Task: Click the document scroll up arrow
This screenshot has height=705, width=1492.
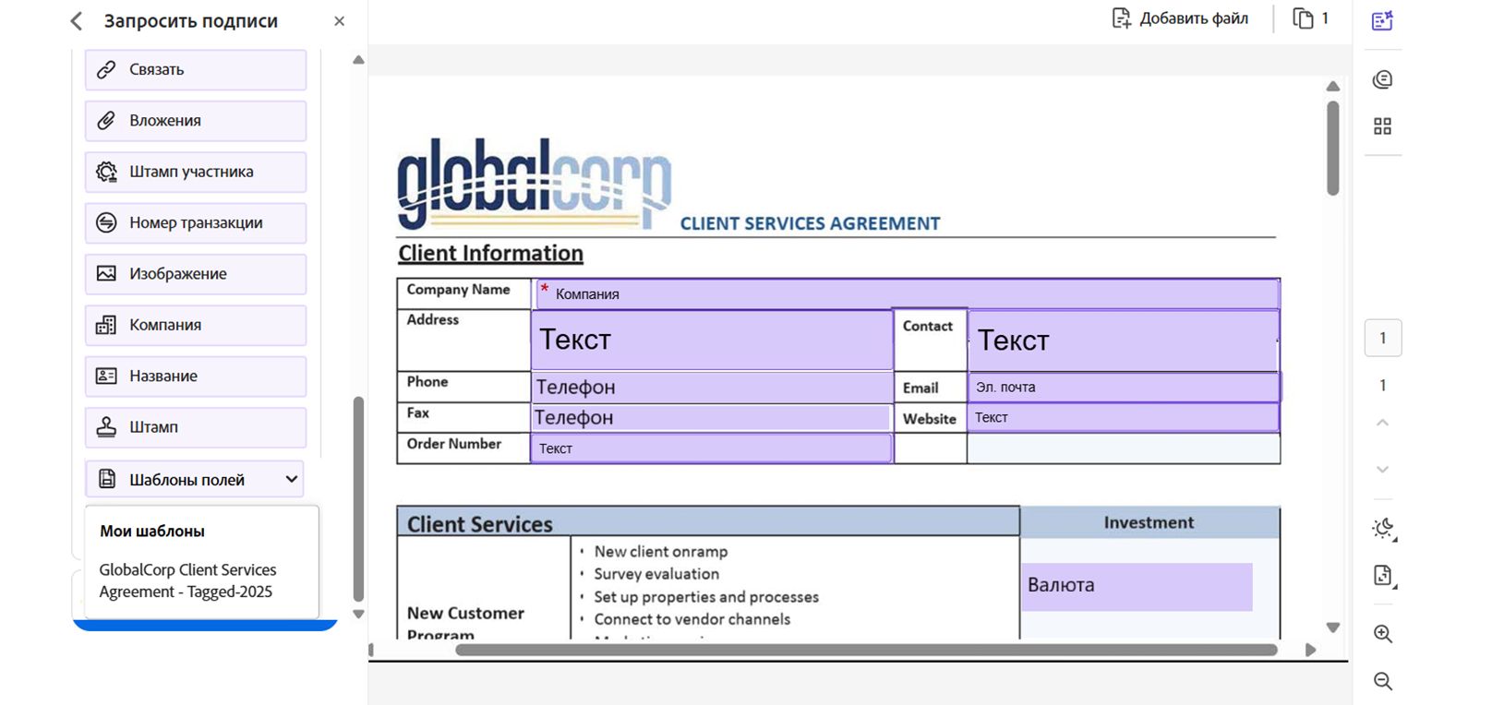Action: pos(1332,86)
